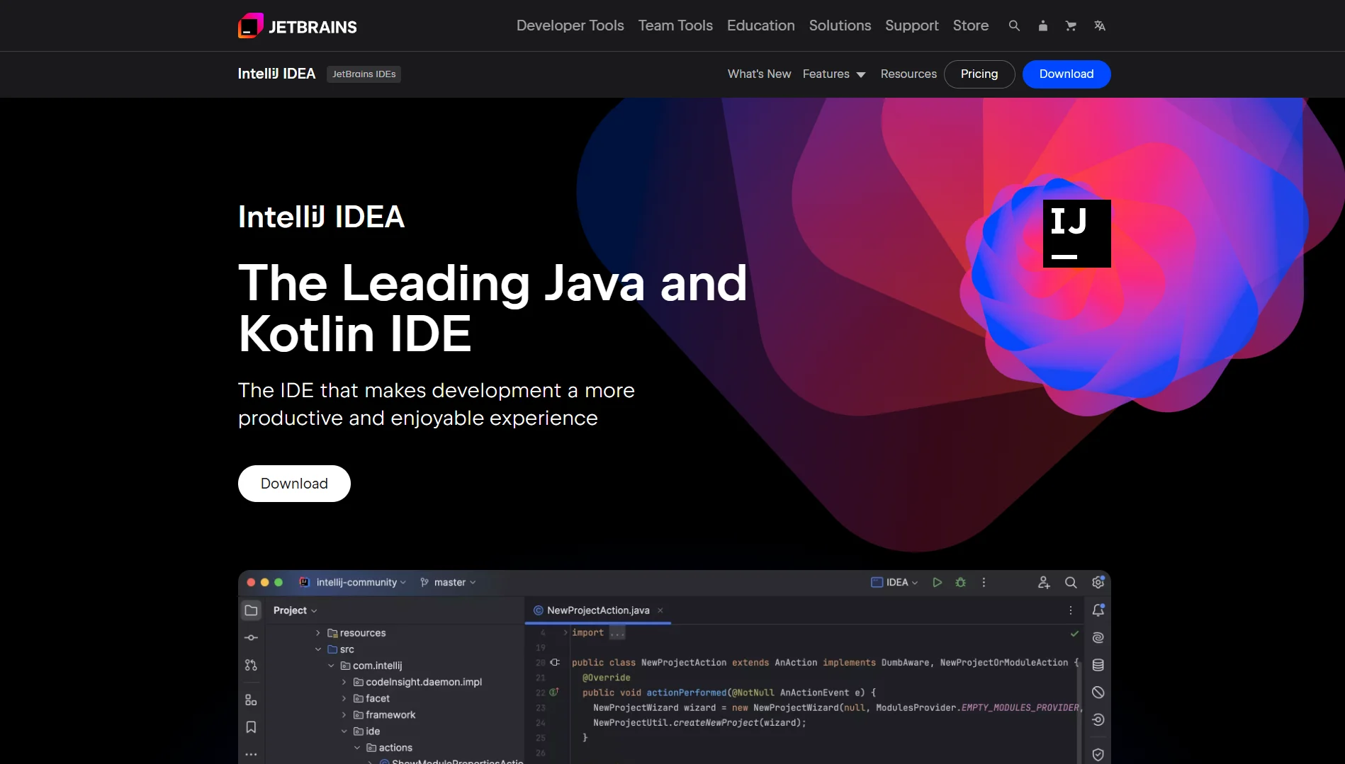
Task: Collapse the com.intellij package
Action: tap(331, 665)
